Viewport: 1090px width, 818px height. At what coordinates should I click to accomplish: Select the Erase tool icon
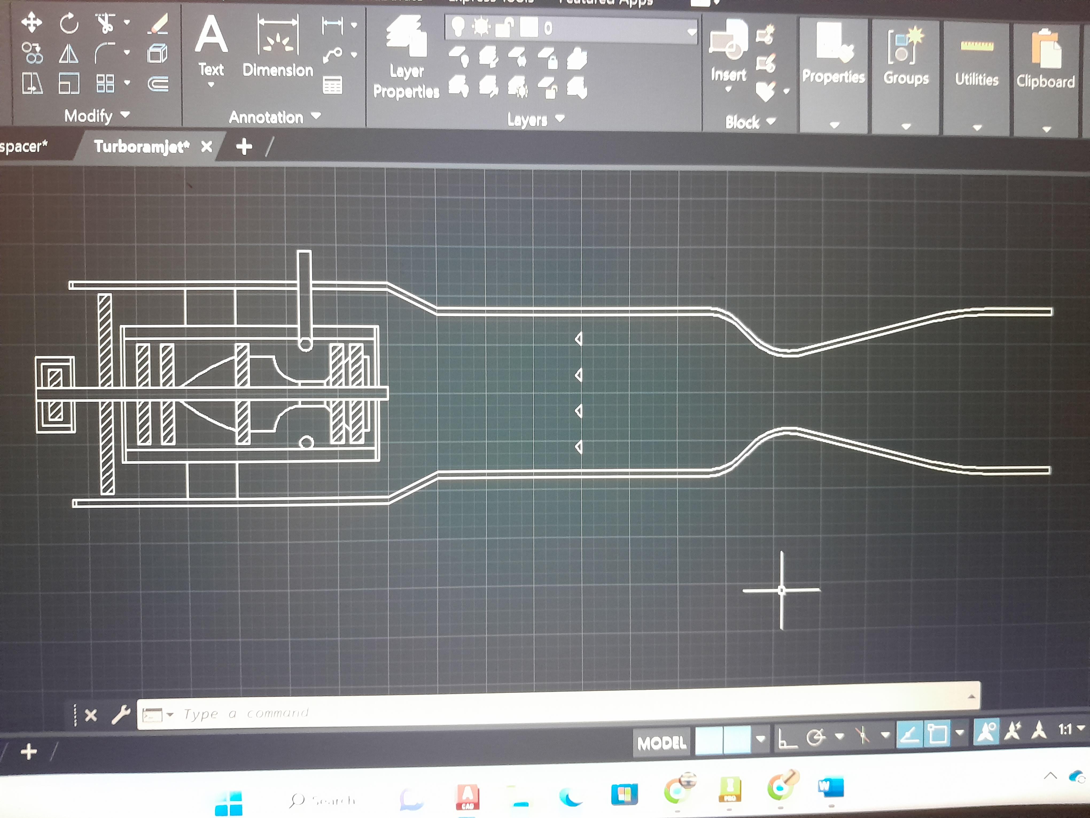(x=158, y=24)
